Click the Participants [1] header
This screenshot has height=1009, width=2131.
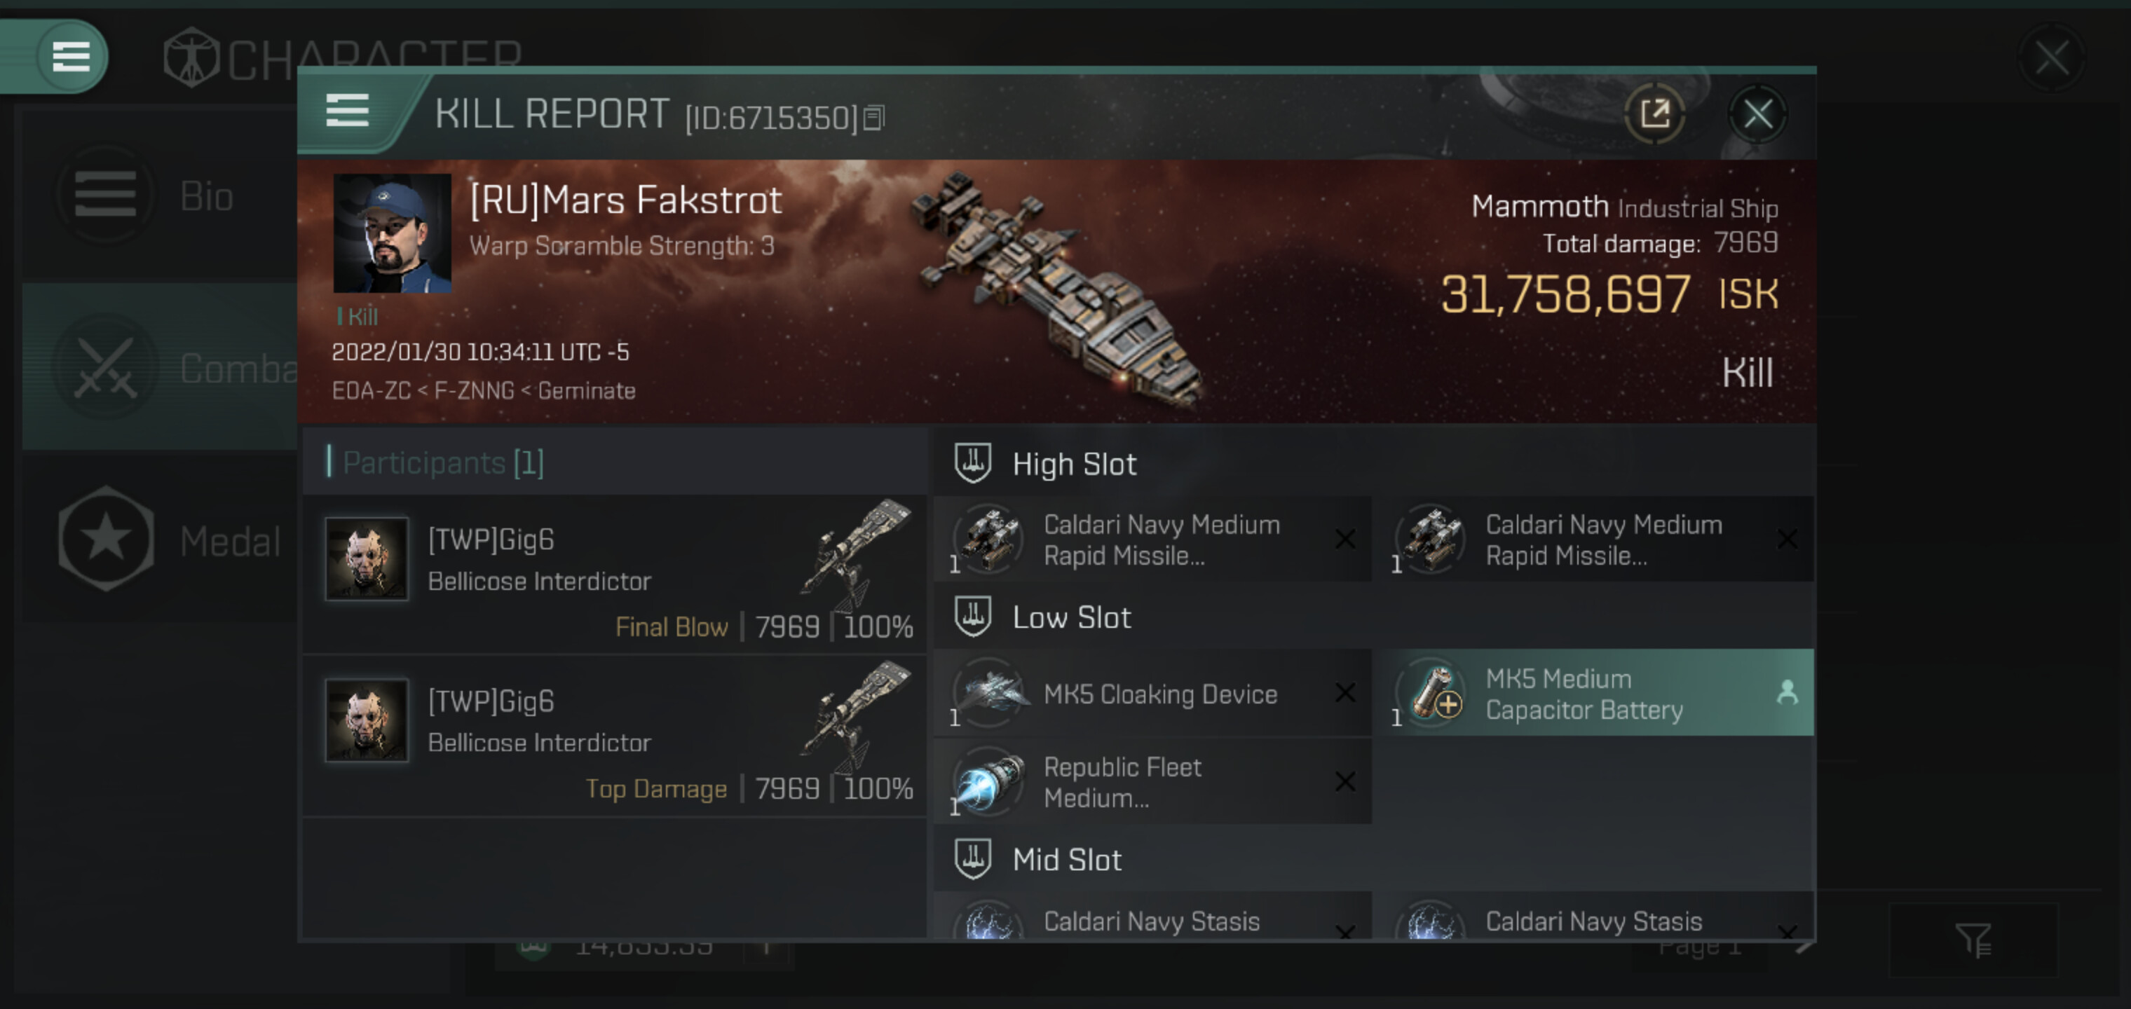[444, 462]
